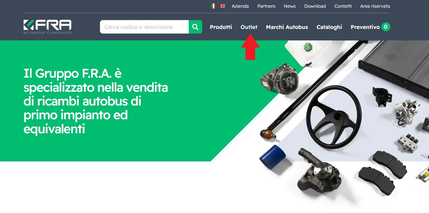Visit the Partners page
This screenshot has height=213, width=429.
(266, 6)
